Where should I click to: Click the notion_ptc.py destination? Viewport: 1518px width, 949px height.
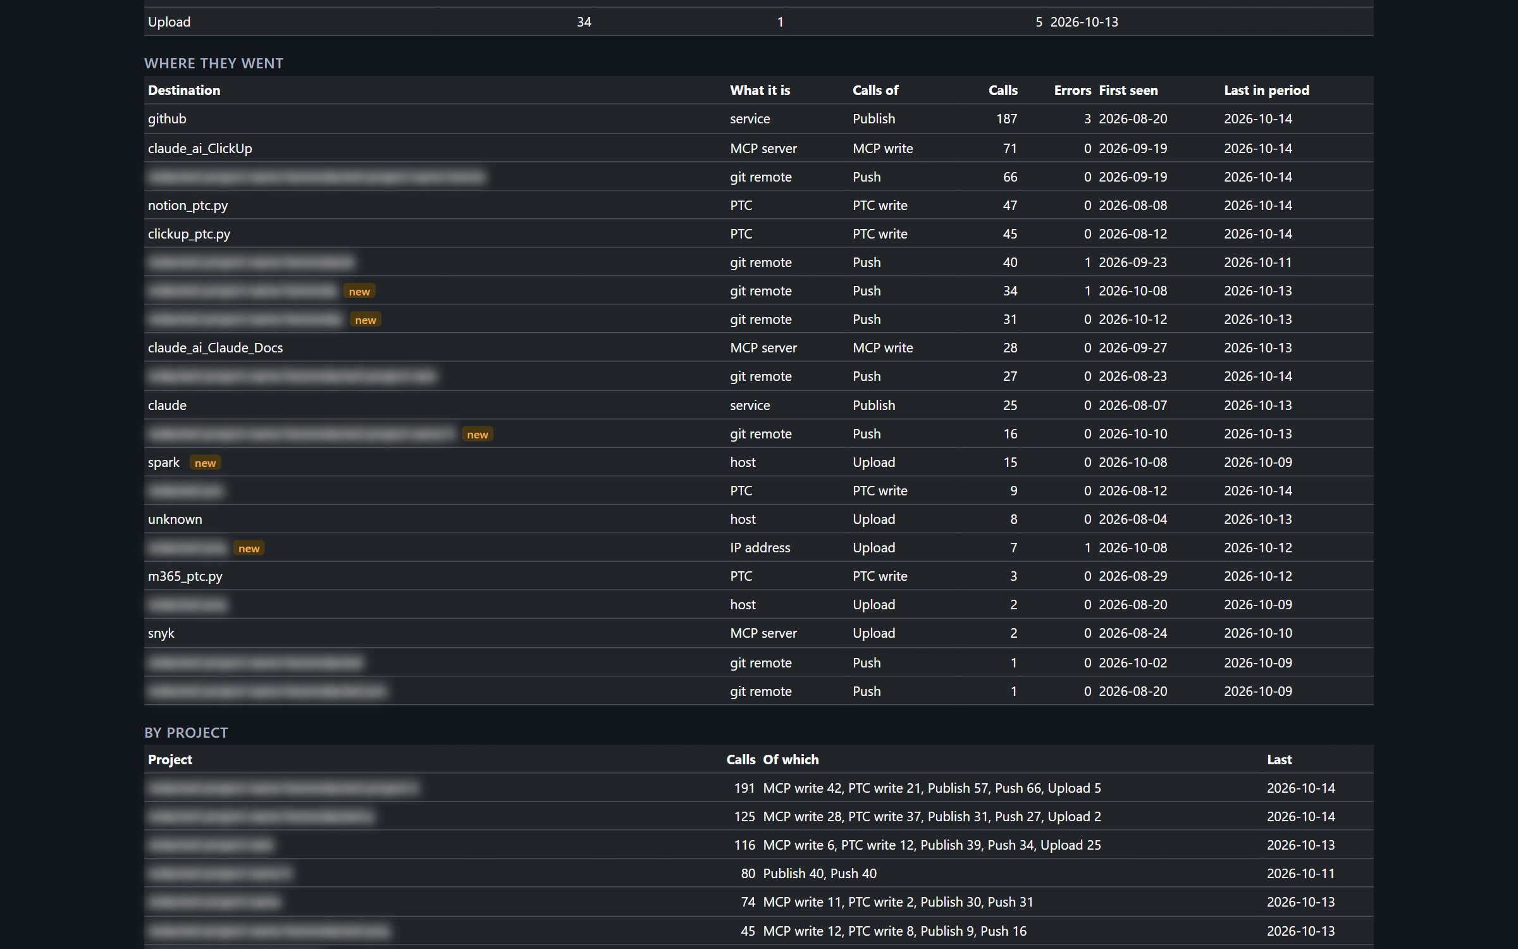pyautogui.click(x=188, y=206)
